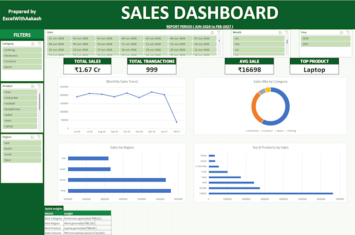
Task: Select Furniture in the Category slicer
Action: coord(22,61)
